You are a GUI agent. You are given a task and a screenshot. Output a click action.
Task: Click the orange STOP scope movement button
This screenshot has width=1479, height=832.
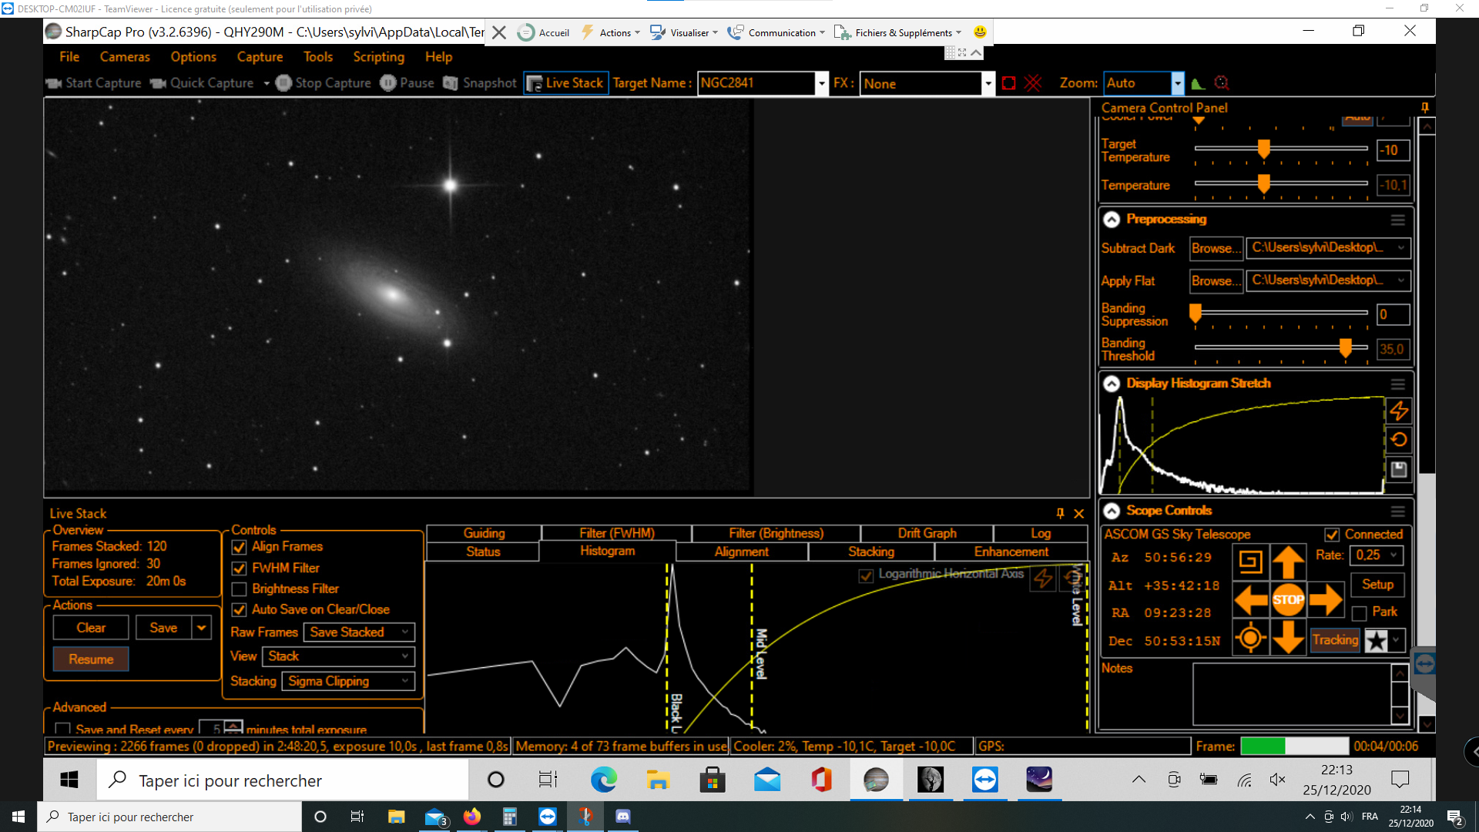(x=1288, y=600)
